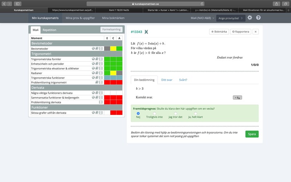Viewport: 291px width, 182px height.
Task: Reload the page in Safari
Action: click(x=202, y=4)
